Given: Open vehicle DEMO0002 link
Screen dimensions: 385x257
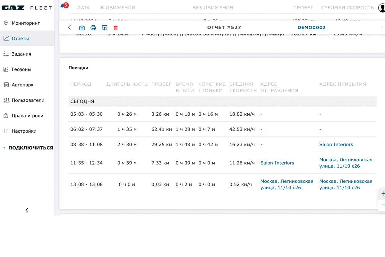Looking at the screenshot, I should [312, 27].
